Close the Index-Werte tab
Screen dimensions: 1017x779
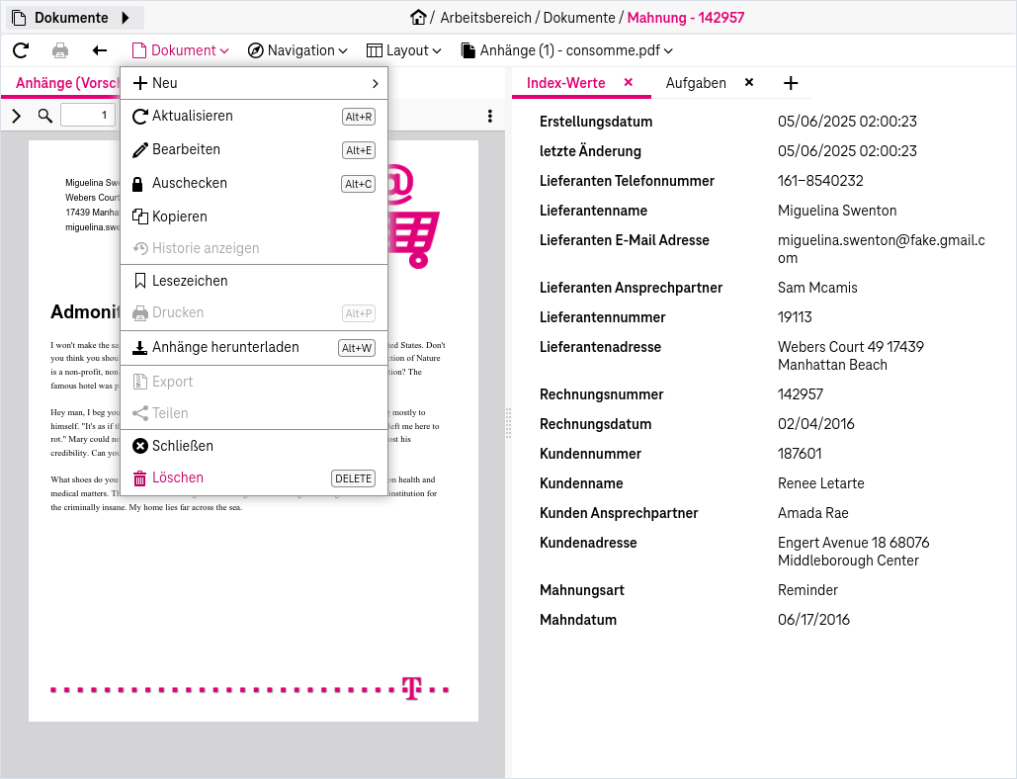click(628, 82)
